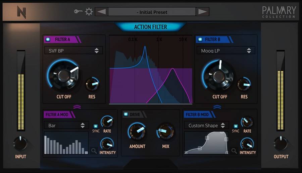Go to next preset with right arrow

(202, 12)
